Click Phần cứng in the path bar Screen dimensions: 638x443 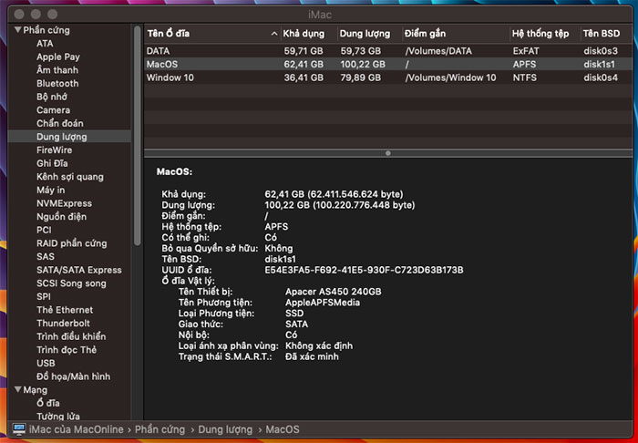[x=159, y=429]
